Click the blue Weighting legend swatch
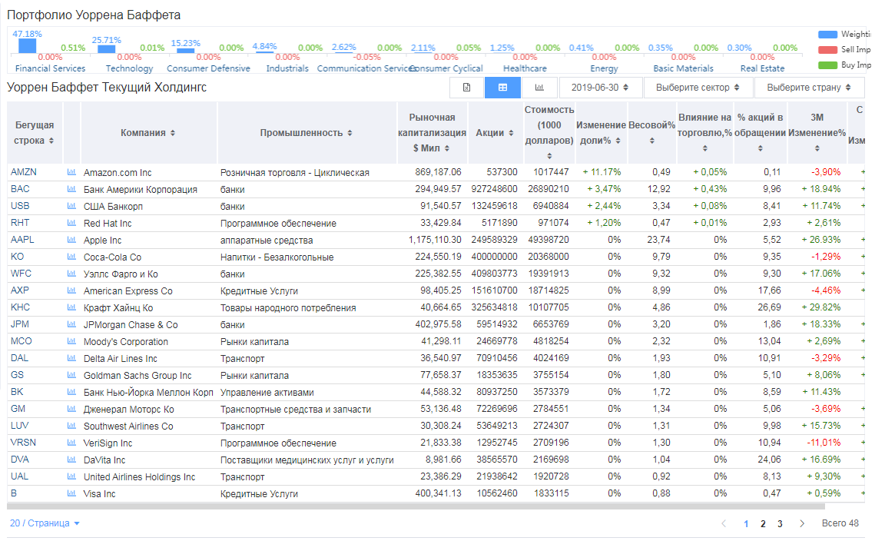The width and height of the screenshot is (885, 541). [827, 35]
